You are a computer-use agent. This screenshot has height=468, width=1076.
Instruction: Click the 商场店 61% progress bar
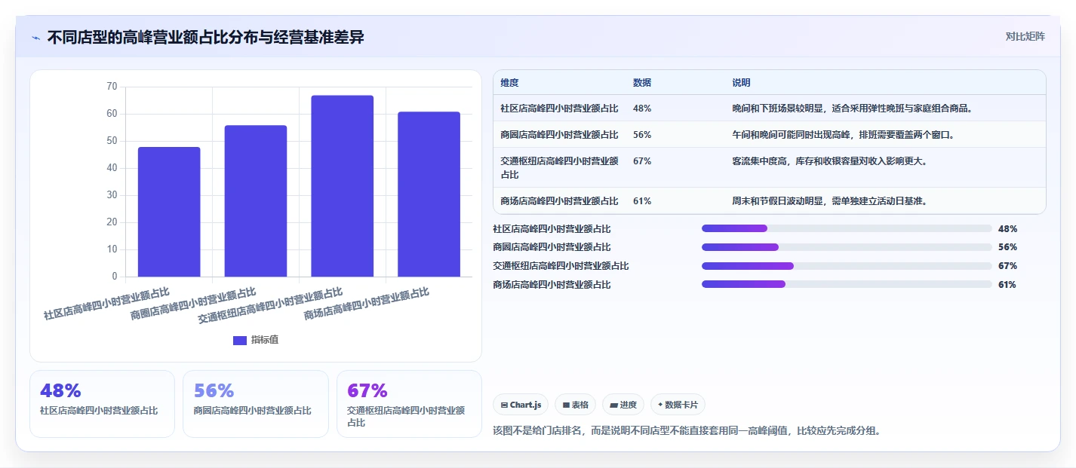tap(847, 284)
